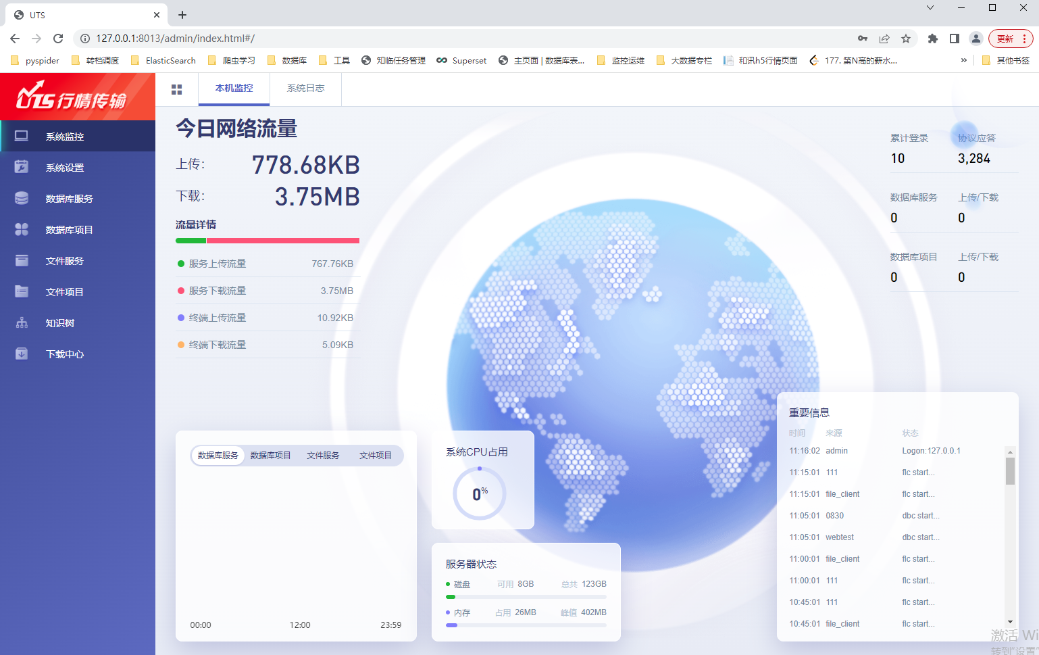Click the 重要信息 scrollbar thumb
1039x655 pixels.
pos(1010,471)
